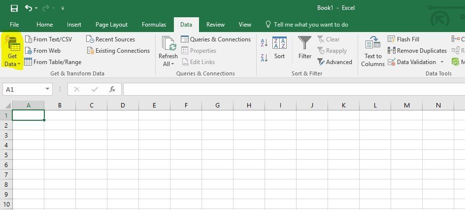Open Recent Sources
This screenshot has width=465, height=210.
coord(110,39)
